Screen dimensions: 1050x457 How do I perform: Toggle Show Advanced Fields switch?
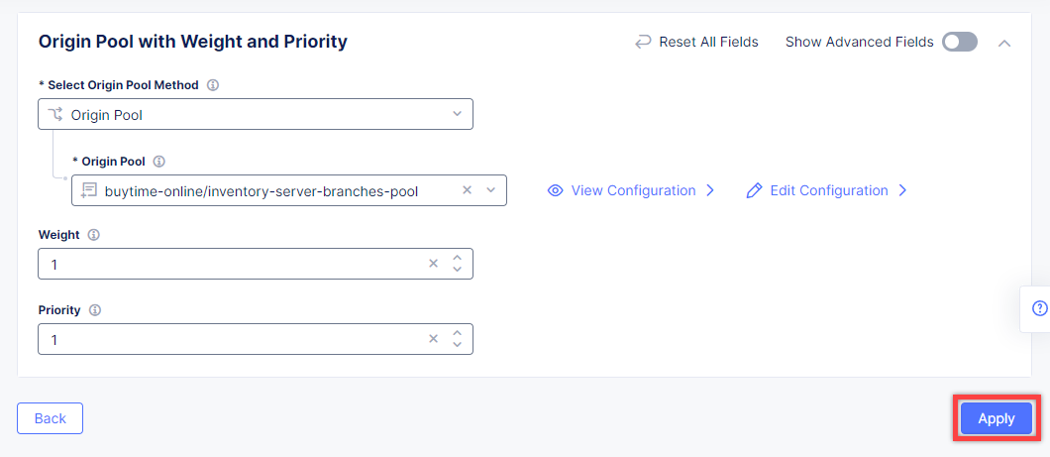click(960, 43)
